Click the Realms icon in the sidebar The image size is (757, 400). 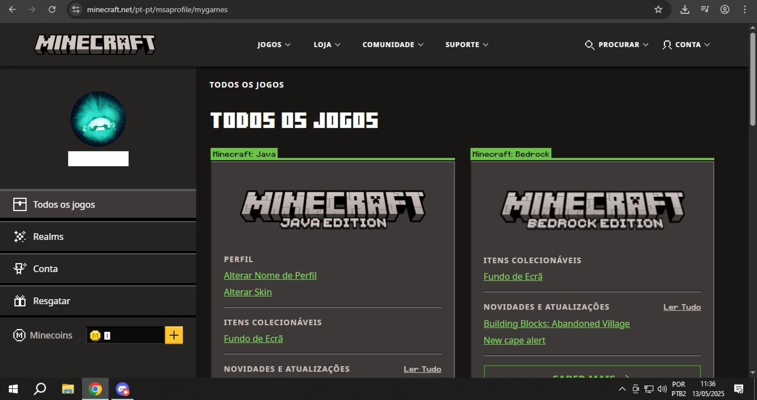click(20, 237)
